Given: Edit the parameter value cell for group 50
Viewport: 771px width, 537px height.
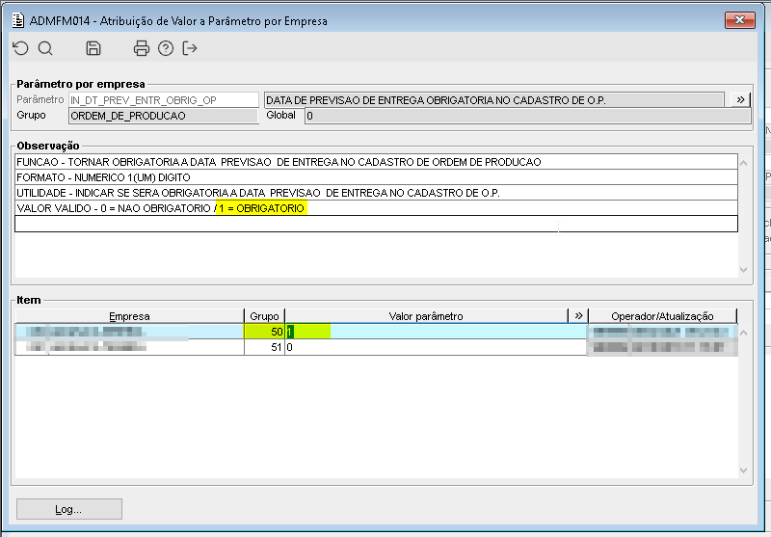Looking at the screenshot, I should [437, 332].
